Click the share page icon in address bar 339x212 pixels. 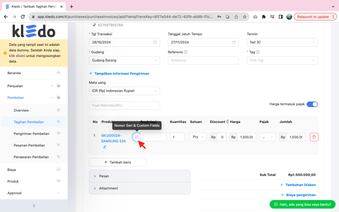[236, 17]
